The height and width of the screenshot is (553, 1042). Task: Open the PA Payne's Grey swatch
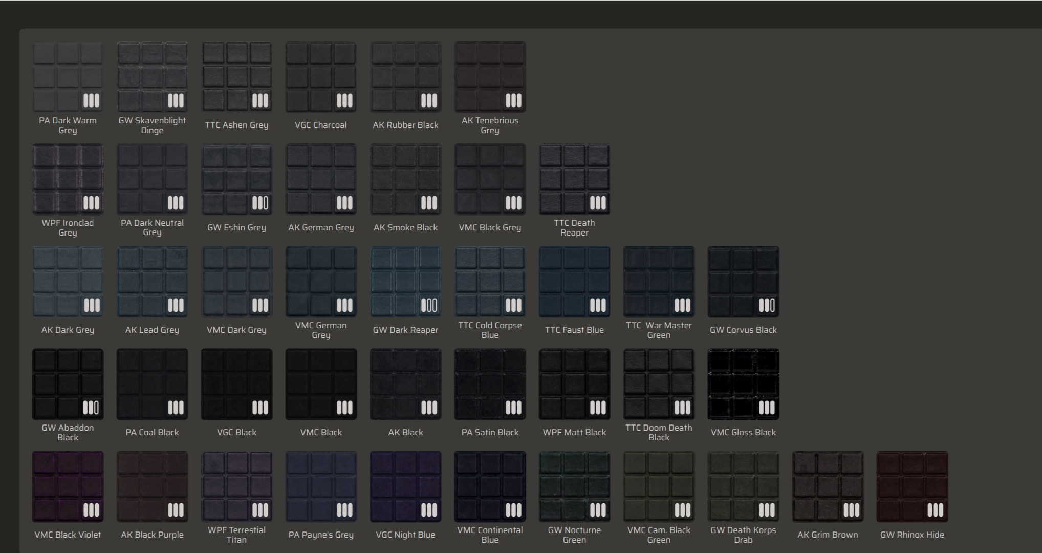pos(321,486)
